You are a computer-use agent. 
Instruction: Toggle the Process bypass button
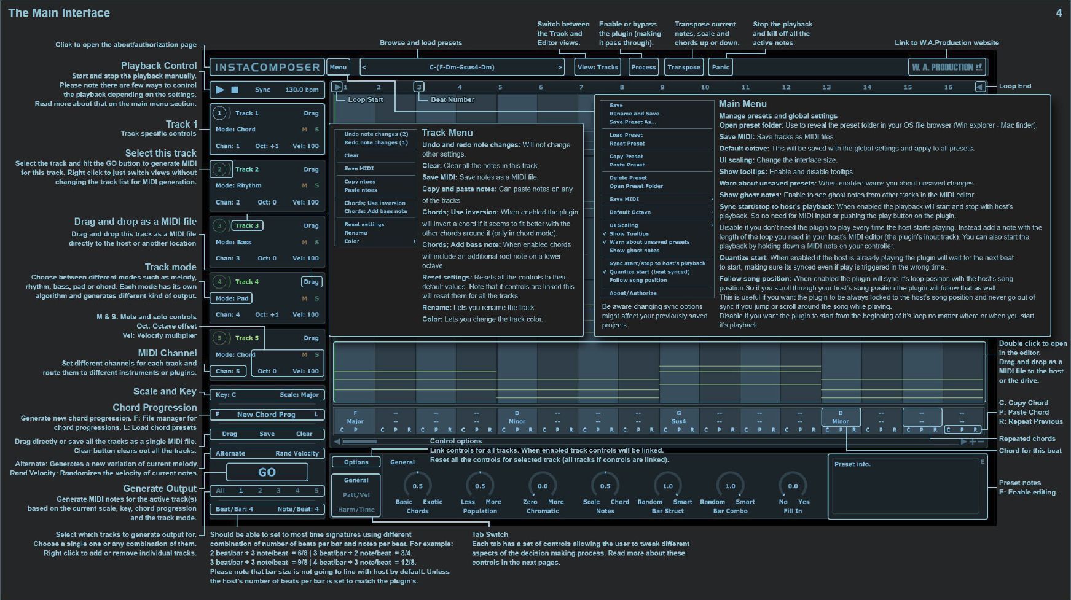[x=643, y=68]
